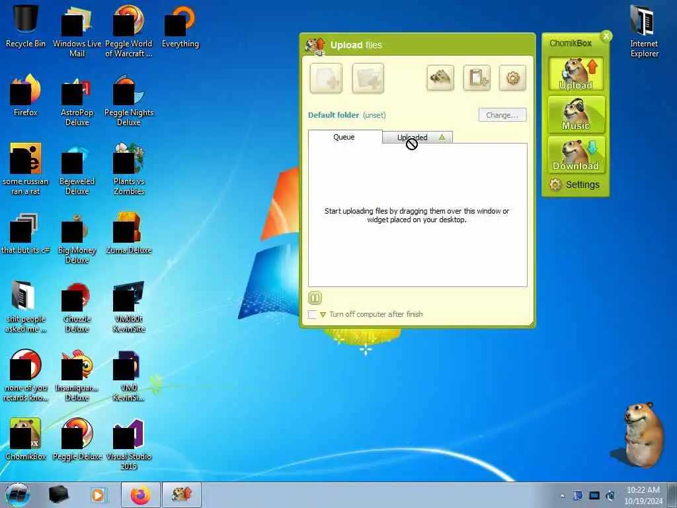
Task: Select the Firefox desktop icon
Action: click(26, 95)
